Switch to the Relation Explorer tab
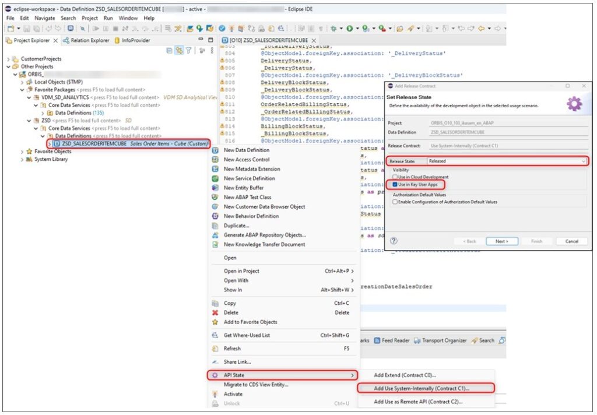The height and width of the screenshot is (415, 597). (x=86, y=40)
